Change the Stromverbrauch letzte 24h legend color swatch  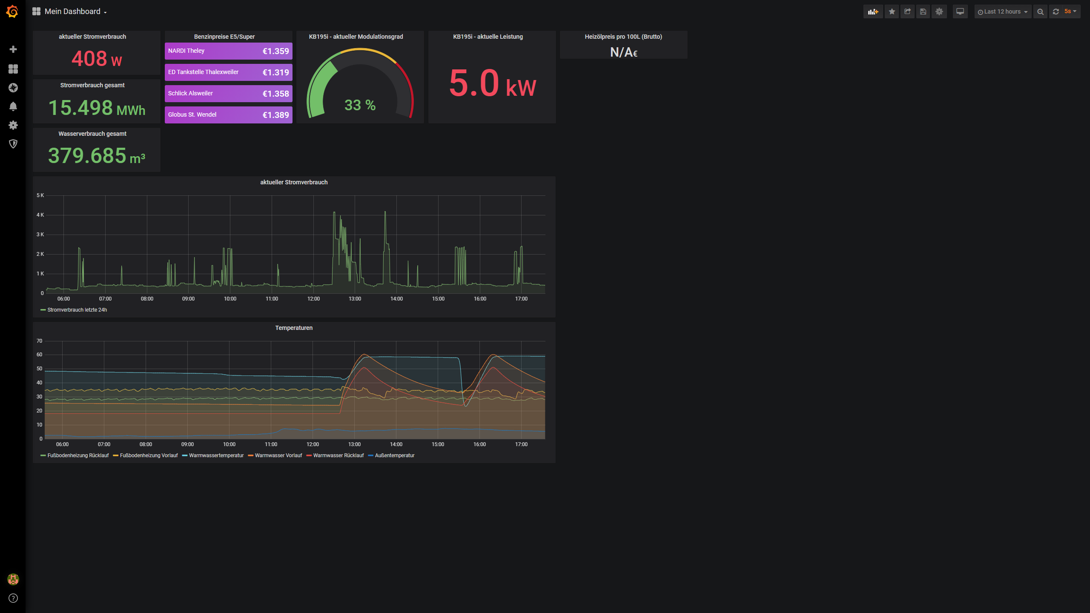43,310
